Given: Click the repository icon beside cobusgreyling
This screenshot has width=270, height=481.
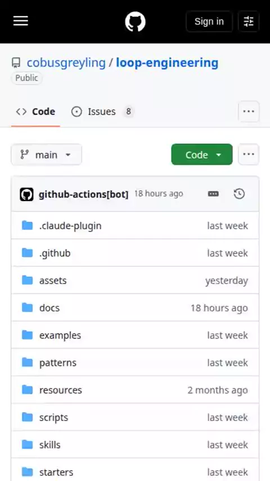Looking at the screenshot, I should point(16,63).
